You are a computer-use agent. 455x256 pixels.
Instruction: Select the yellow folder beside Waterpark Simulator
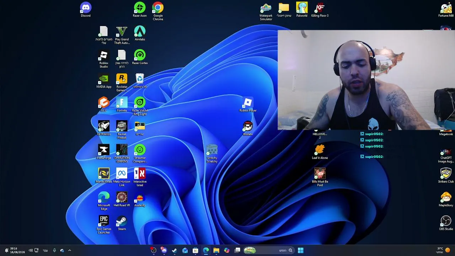(284, 10)
